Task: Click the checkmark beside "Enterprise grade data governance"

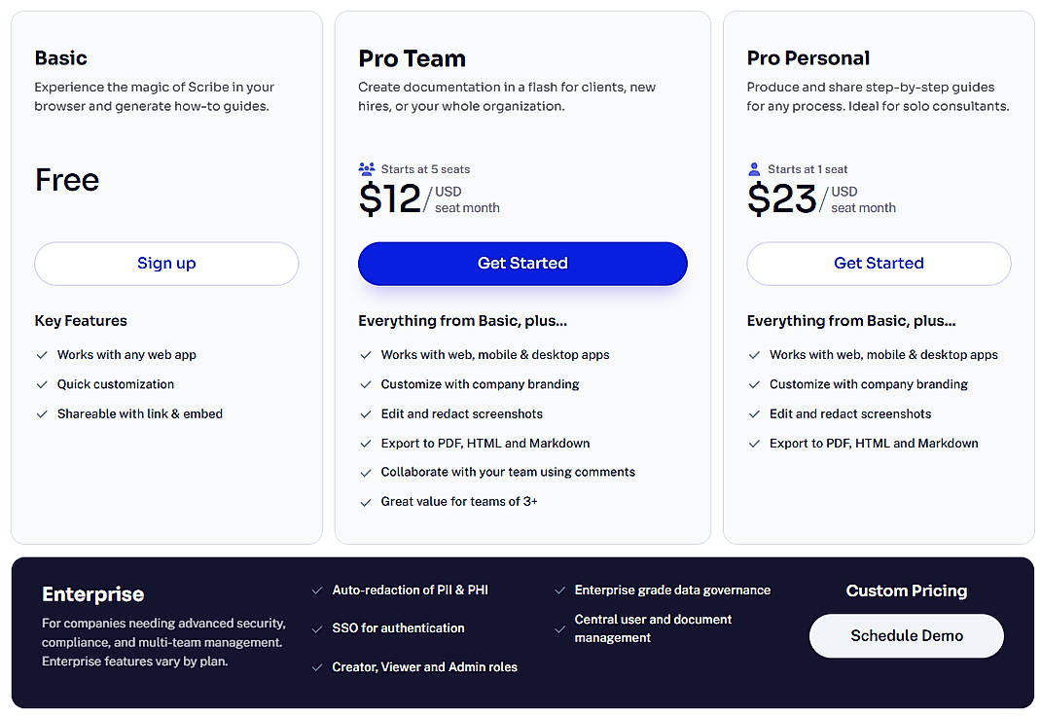Action: 560,590
